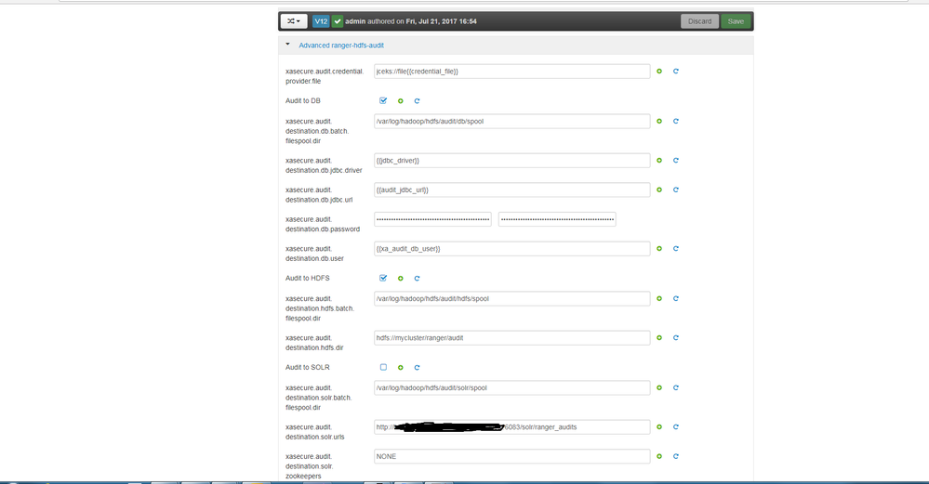Click green override icon for db.jdbc.url
Viewport: 929px width, 484px height.
(658, 190)
